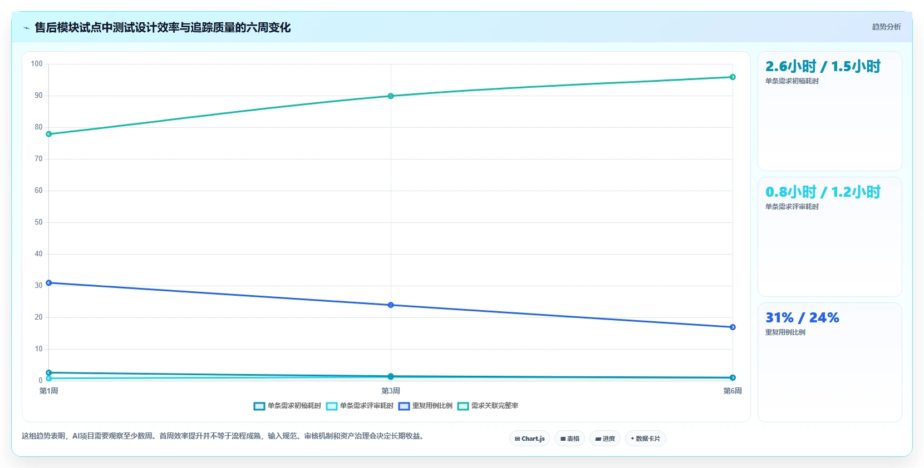Click the 30 y-axis tick label
The image size is (924, 468).
38,286
